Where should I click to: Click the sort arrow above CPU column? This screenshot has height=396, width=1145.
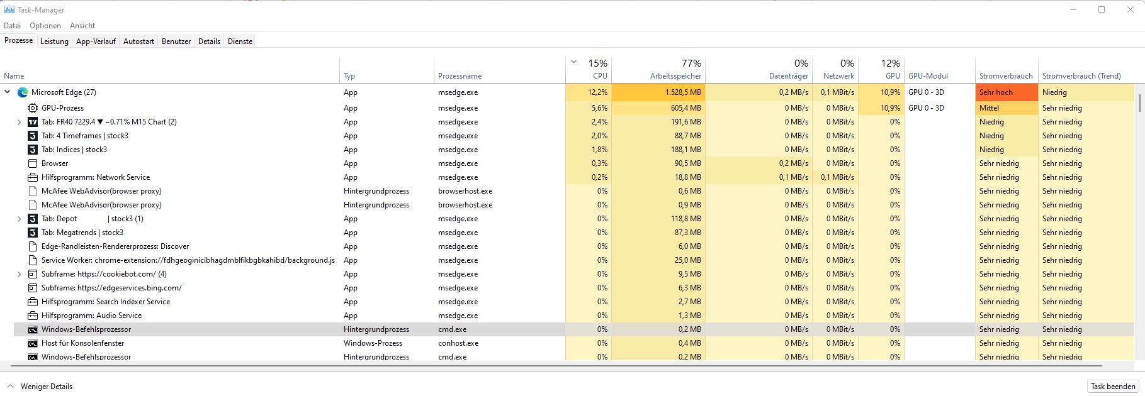(573, 62)
